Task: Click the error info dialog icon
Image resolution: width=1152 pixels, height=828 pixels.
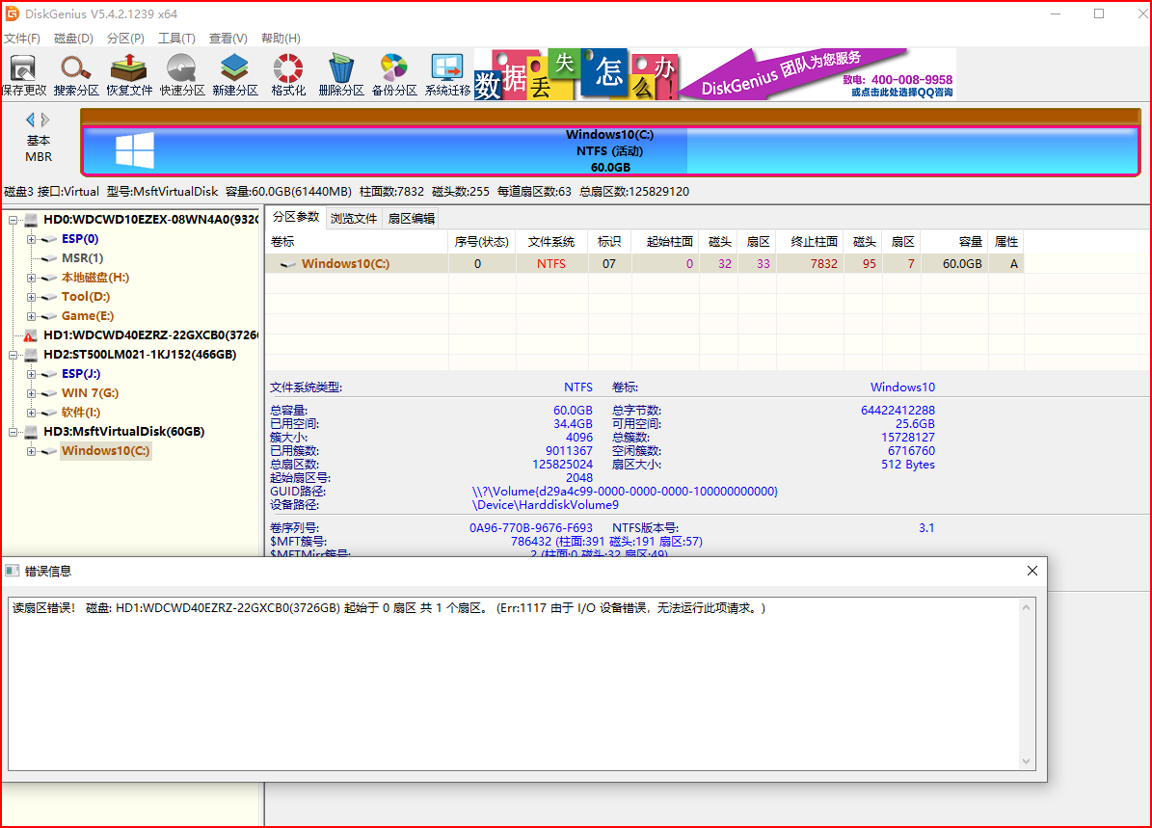Action: pyautogui.click(x=12, y=571)
